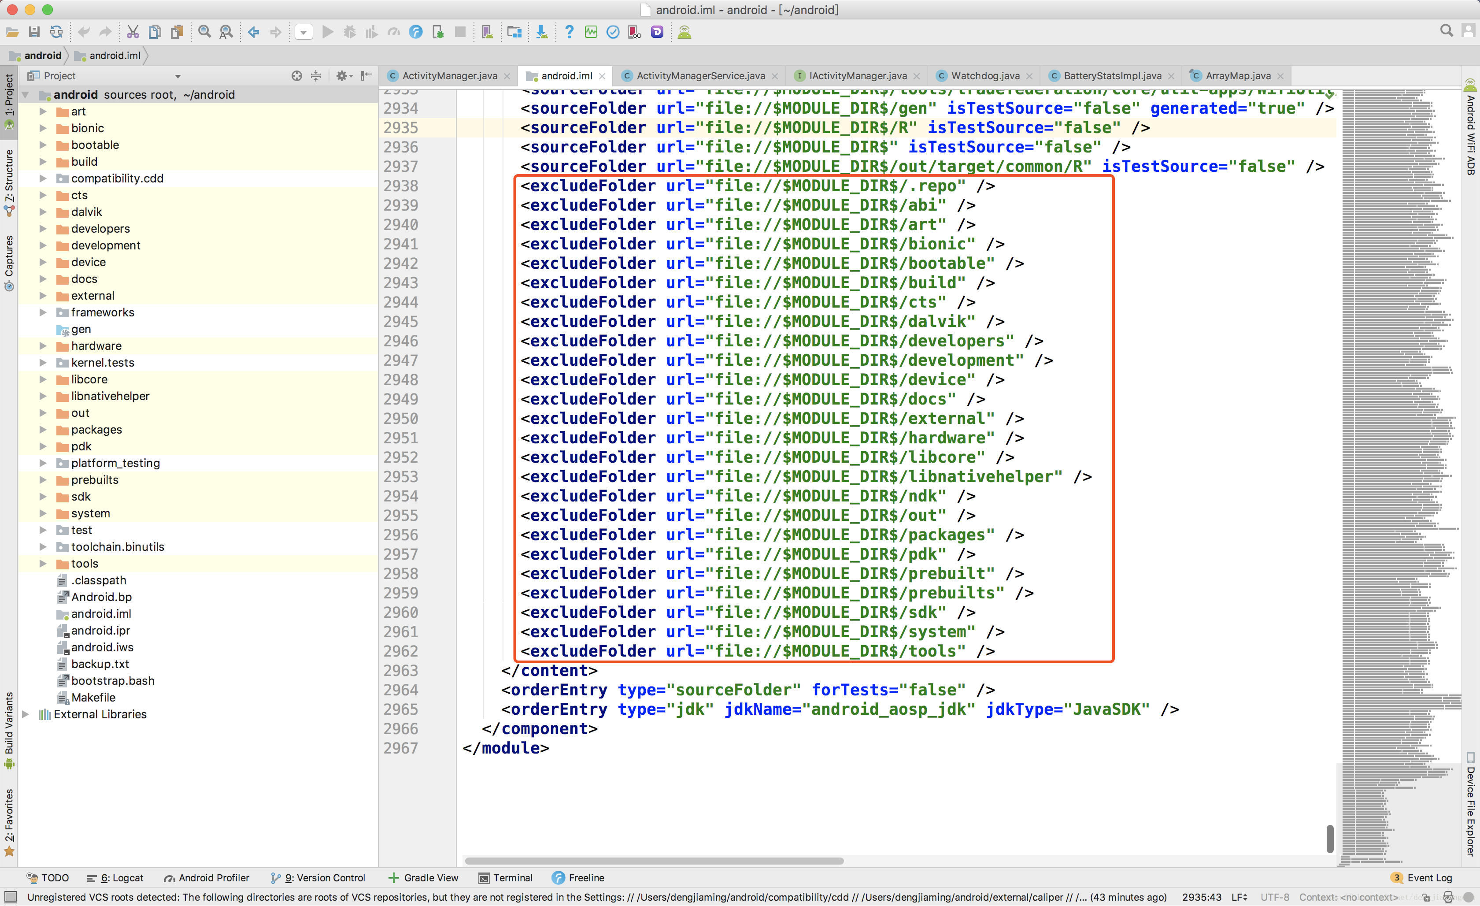
Task: Click the editor vertical scrollbar thumb
Action: pos(1330,839)
